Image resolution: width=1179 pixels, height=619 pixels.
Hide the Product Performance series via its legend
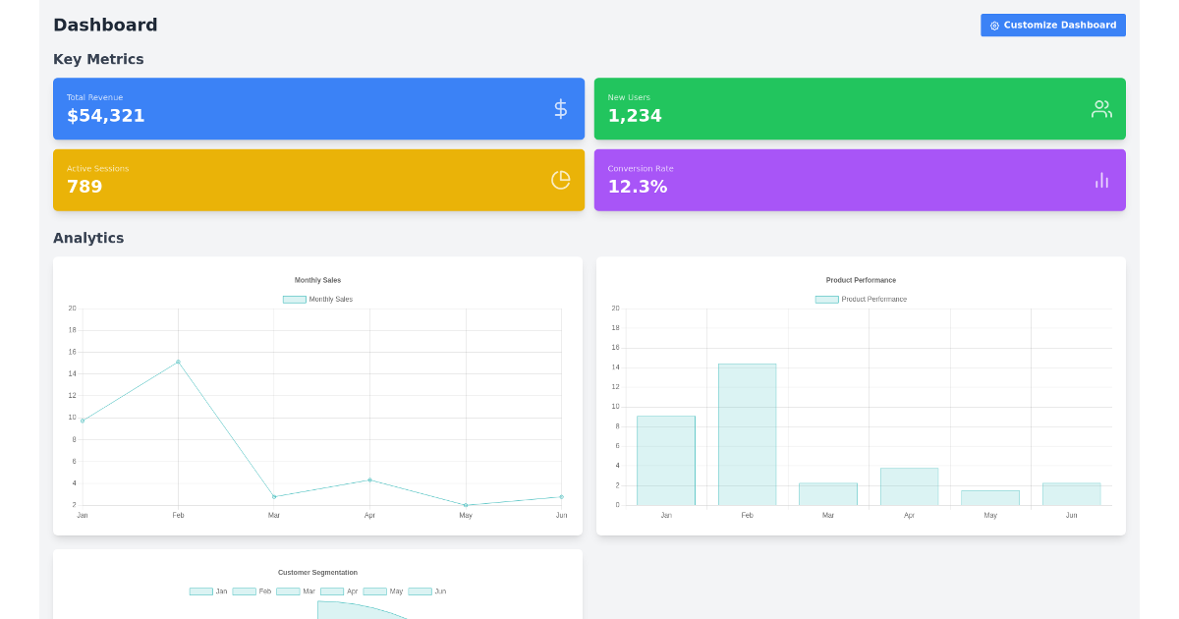(x=853, y=299)
